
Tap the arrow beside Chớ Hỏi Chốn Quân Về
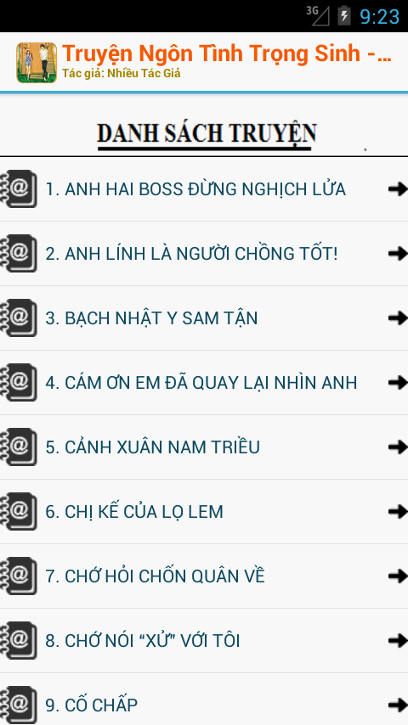click(x=398, y=576)
